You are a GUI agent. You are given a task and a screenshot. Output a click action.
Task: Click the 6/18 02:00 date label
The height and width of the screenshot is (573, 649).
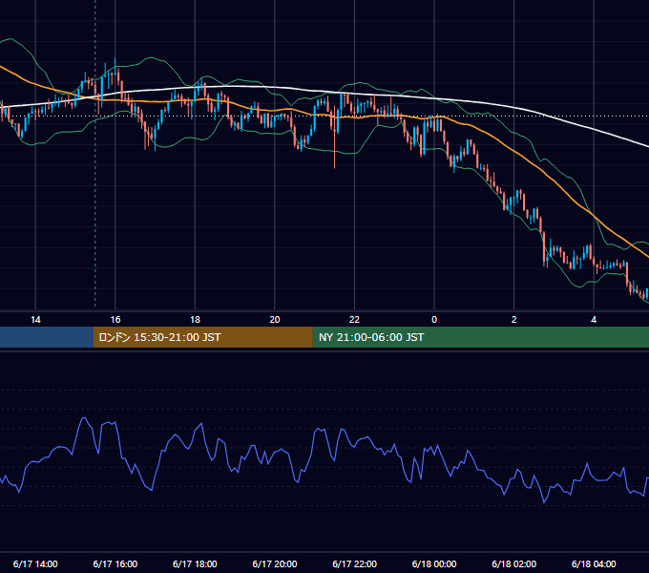click(514, 563)
